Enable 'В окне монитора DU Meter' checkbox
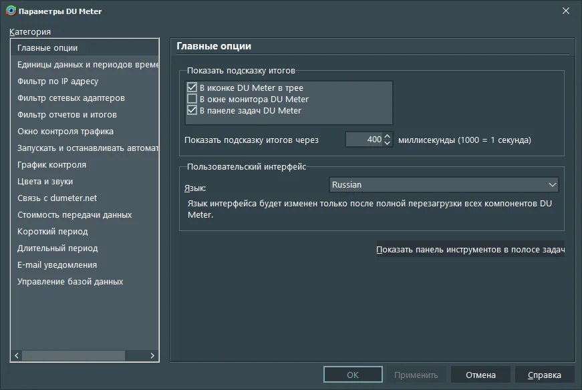 click(x=192, y=99)
